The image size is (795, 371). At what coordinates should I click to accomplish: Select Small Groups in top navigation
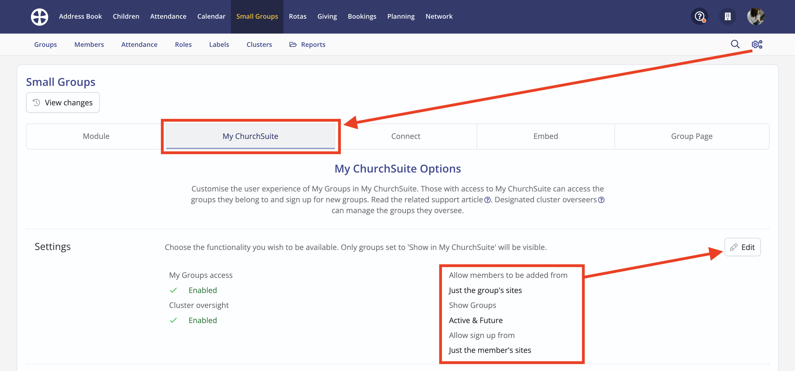[x=257, y=16]
